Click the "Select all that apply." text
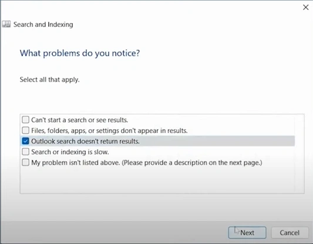 (49, 80)
